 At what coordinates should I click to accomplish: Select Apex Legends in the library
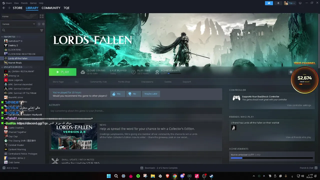(15, 80)
